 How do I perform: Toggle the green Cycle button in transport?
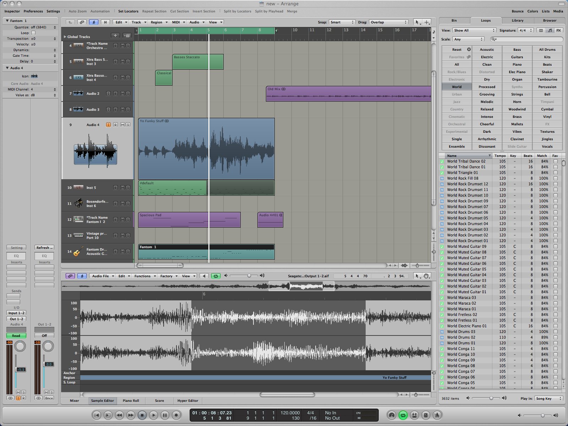(403, 415)
